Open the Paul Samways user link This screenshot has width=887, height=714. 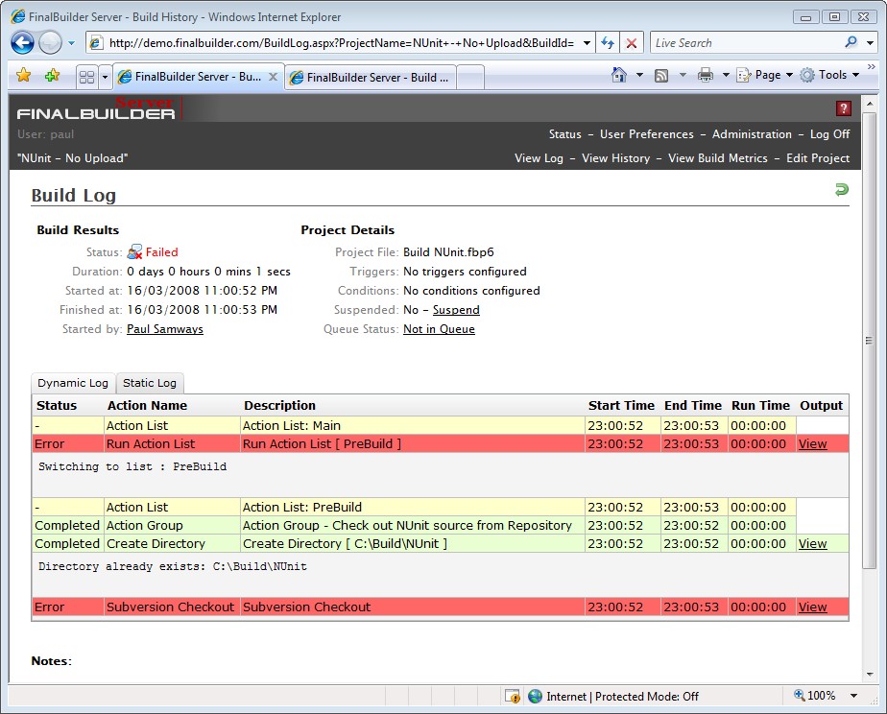pos(164,329)
